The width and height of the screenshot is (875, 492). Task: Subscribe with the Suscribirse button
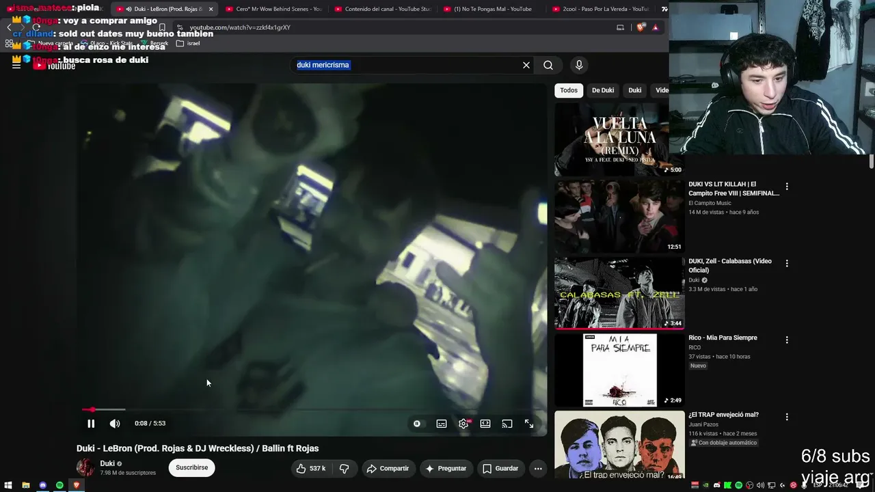192,467
